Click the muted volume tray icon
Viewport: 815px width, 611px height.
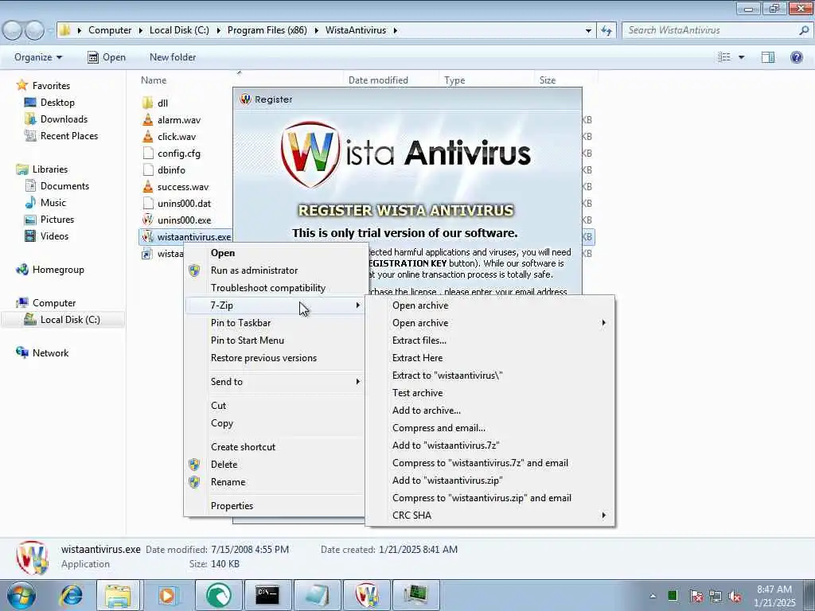pos(735,596)
